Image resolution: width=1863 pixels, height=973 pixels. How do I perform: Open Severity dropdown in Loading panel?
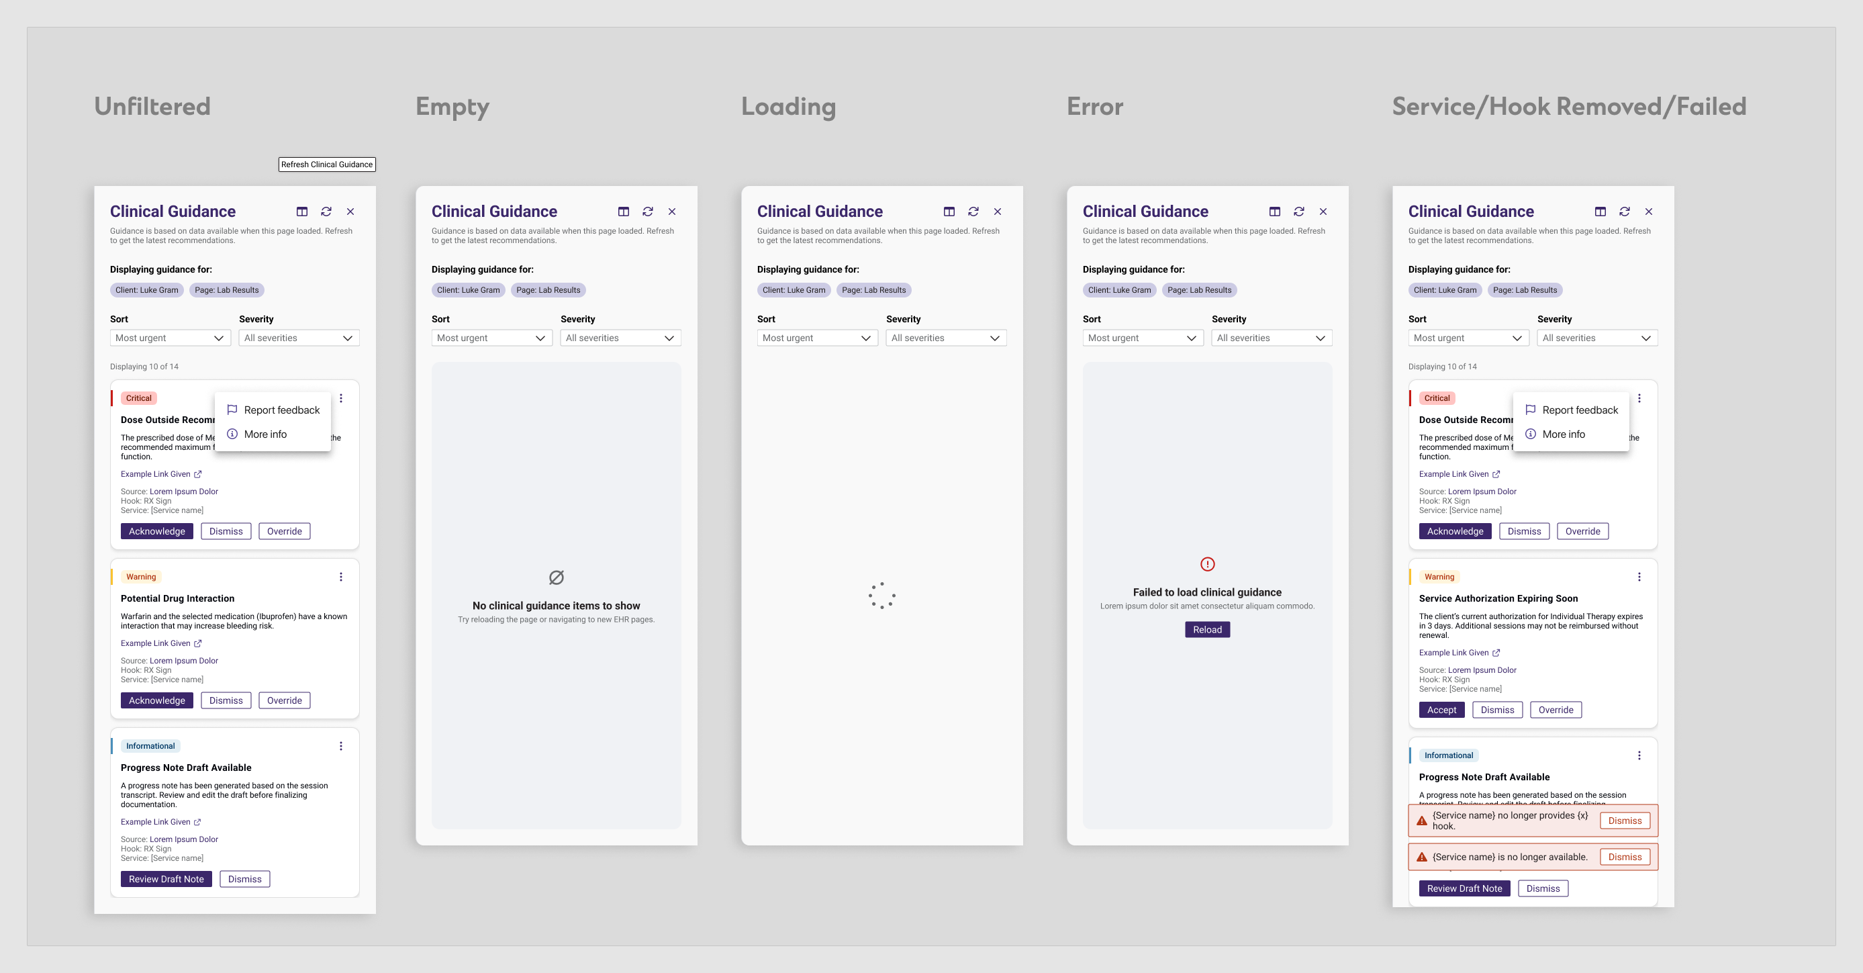946,338
